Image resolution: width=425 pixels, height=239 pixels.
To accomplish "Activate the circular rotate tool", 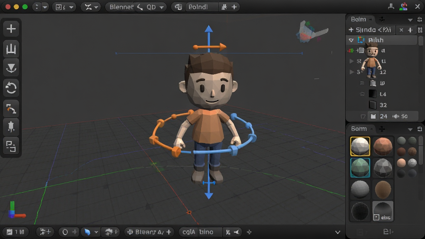I will coord(11,88).
